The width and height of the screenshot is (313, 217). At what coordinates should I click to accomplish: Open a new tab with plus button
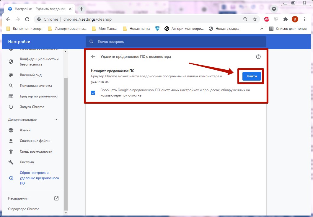(x=81, y=9)
